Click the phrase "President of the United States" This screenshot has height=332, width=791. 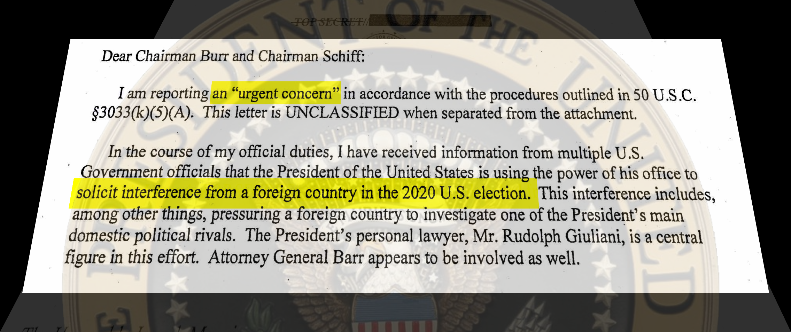(375, 172)
